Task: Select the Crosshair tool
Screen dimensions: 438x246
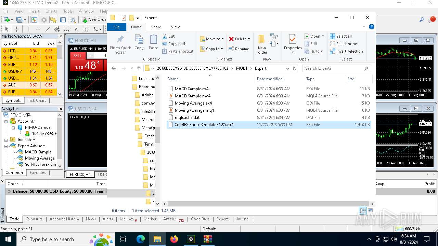Action: tap(16, 29)
